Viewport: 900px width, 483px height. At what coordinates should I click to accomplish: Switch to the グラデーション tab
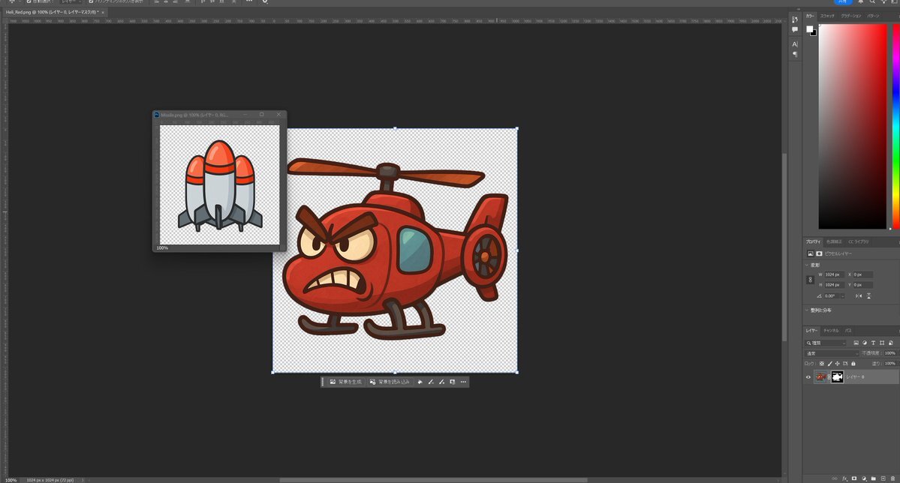[x=850, y=16]
